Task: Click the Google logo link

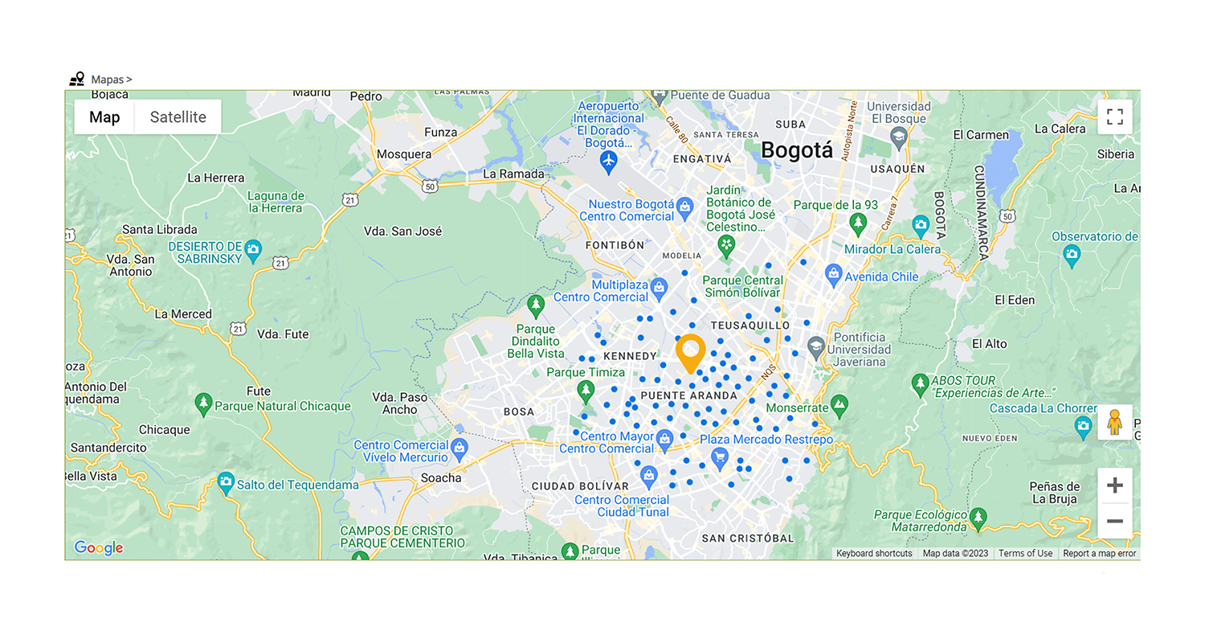Action: point(99,548)
